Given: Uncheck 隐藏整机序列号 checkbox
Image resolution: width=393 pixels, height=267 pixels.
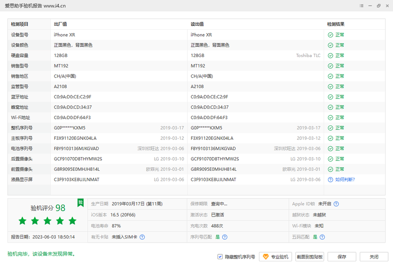Looking at the screenshot, I should (220, 257).
